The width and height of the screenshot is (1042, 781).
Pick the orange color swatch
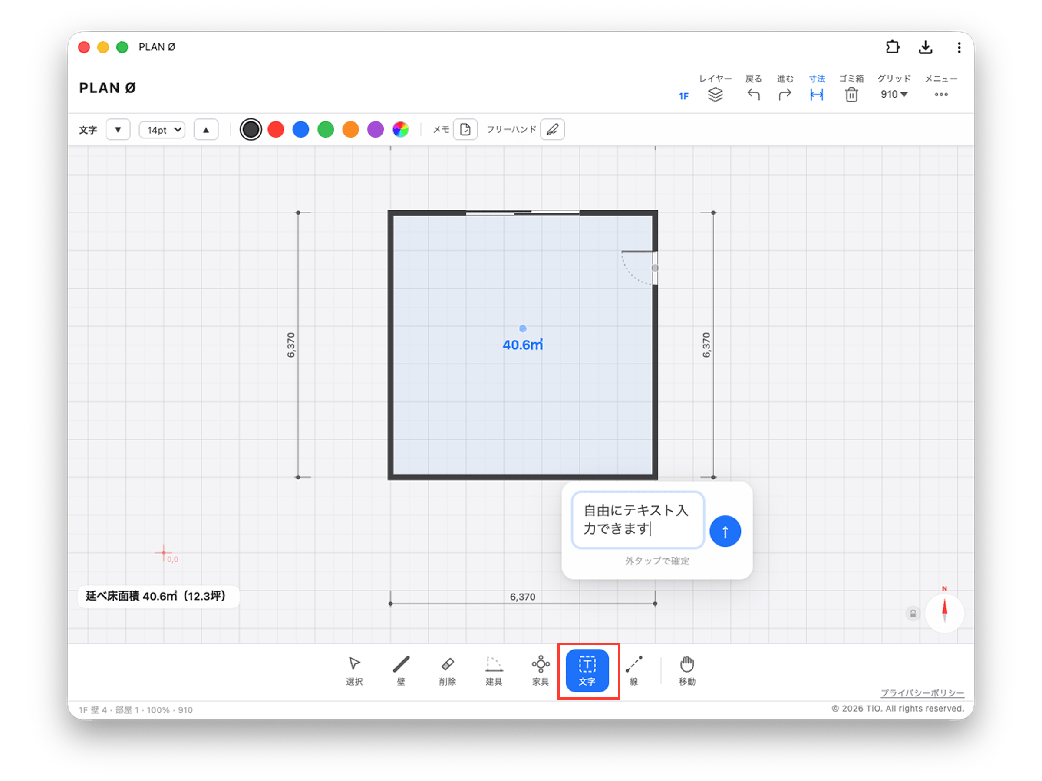coord(350,129)
